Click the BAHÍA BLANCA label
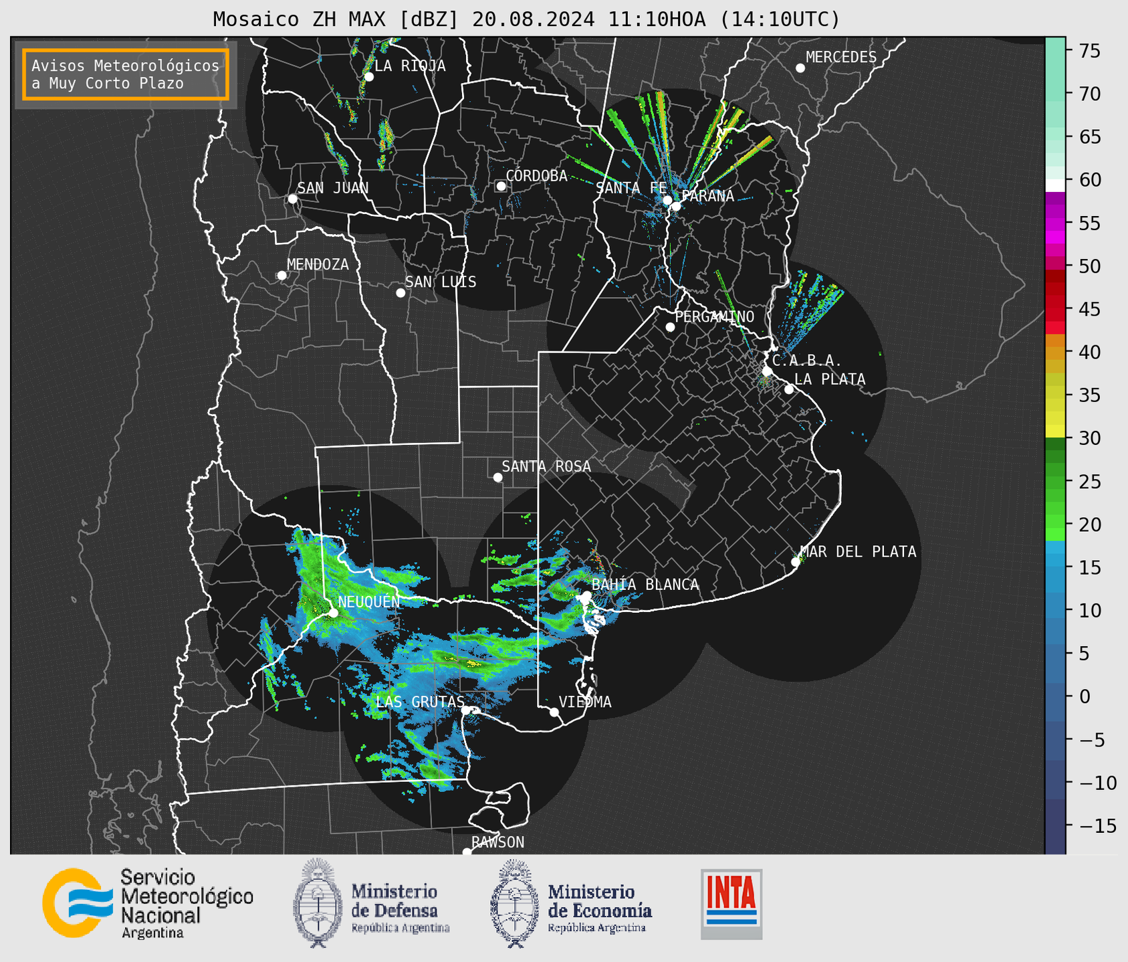The height and width of the screenshot is (962, 1128). (x=645, y=585)
